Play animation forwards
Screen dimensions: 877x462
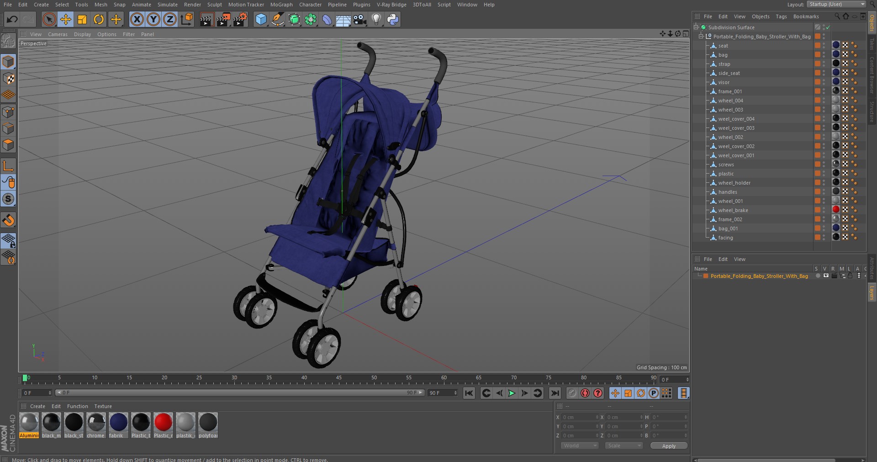(x=512, y=393)
